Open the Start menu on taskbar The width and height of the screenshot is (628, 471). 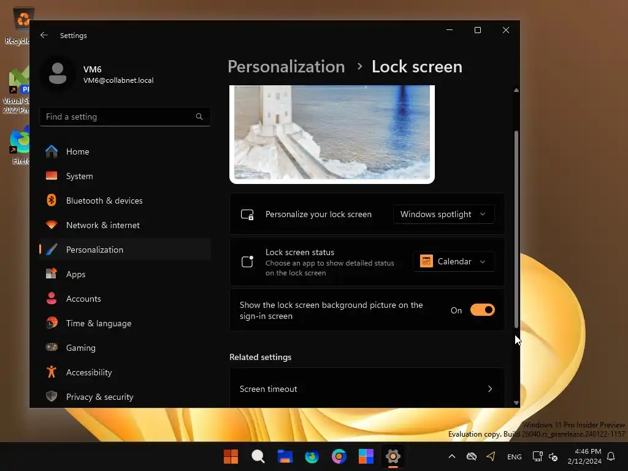tap(231, 456)
